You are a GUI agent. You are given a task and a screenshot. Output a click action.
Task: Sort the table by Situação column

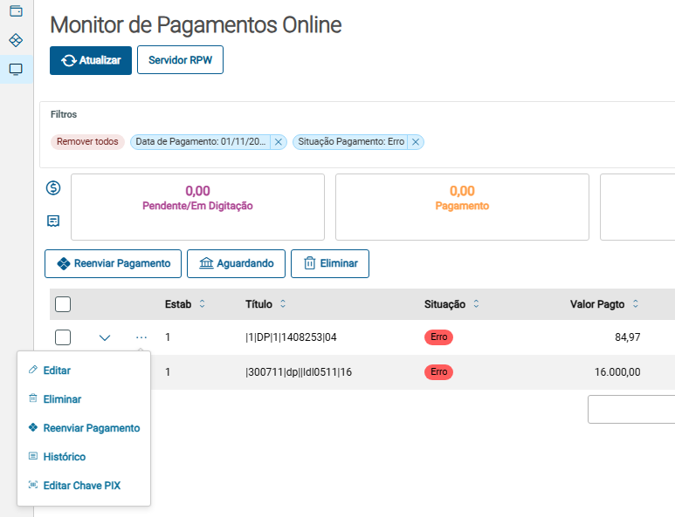click(x=476, y=304)
